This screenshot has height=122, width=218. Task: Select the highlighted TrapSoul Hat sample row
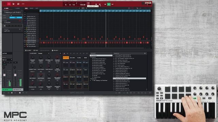pyautogui.click(x=129, y=78)
